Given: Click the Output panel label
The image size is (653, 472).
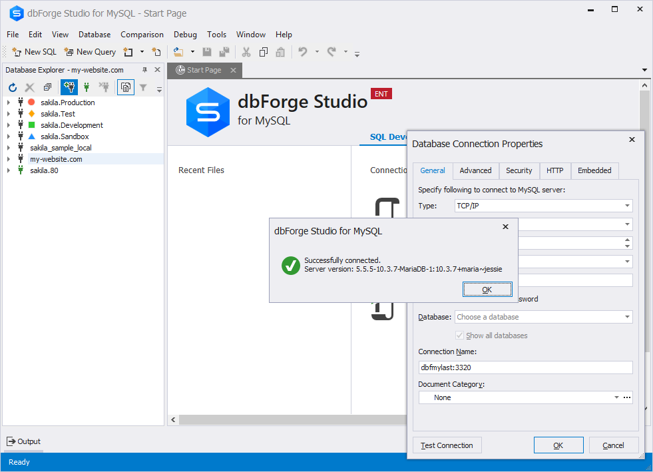Looking at the screenshot, I should 29,441.
